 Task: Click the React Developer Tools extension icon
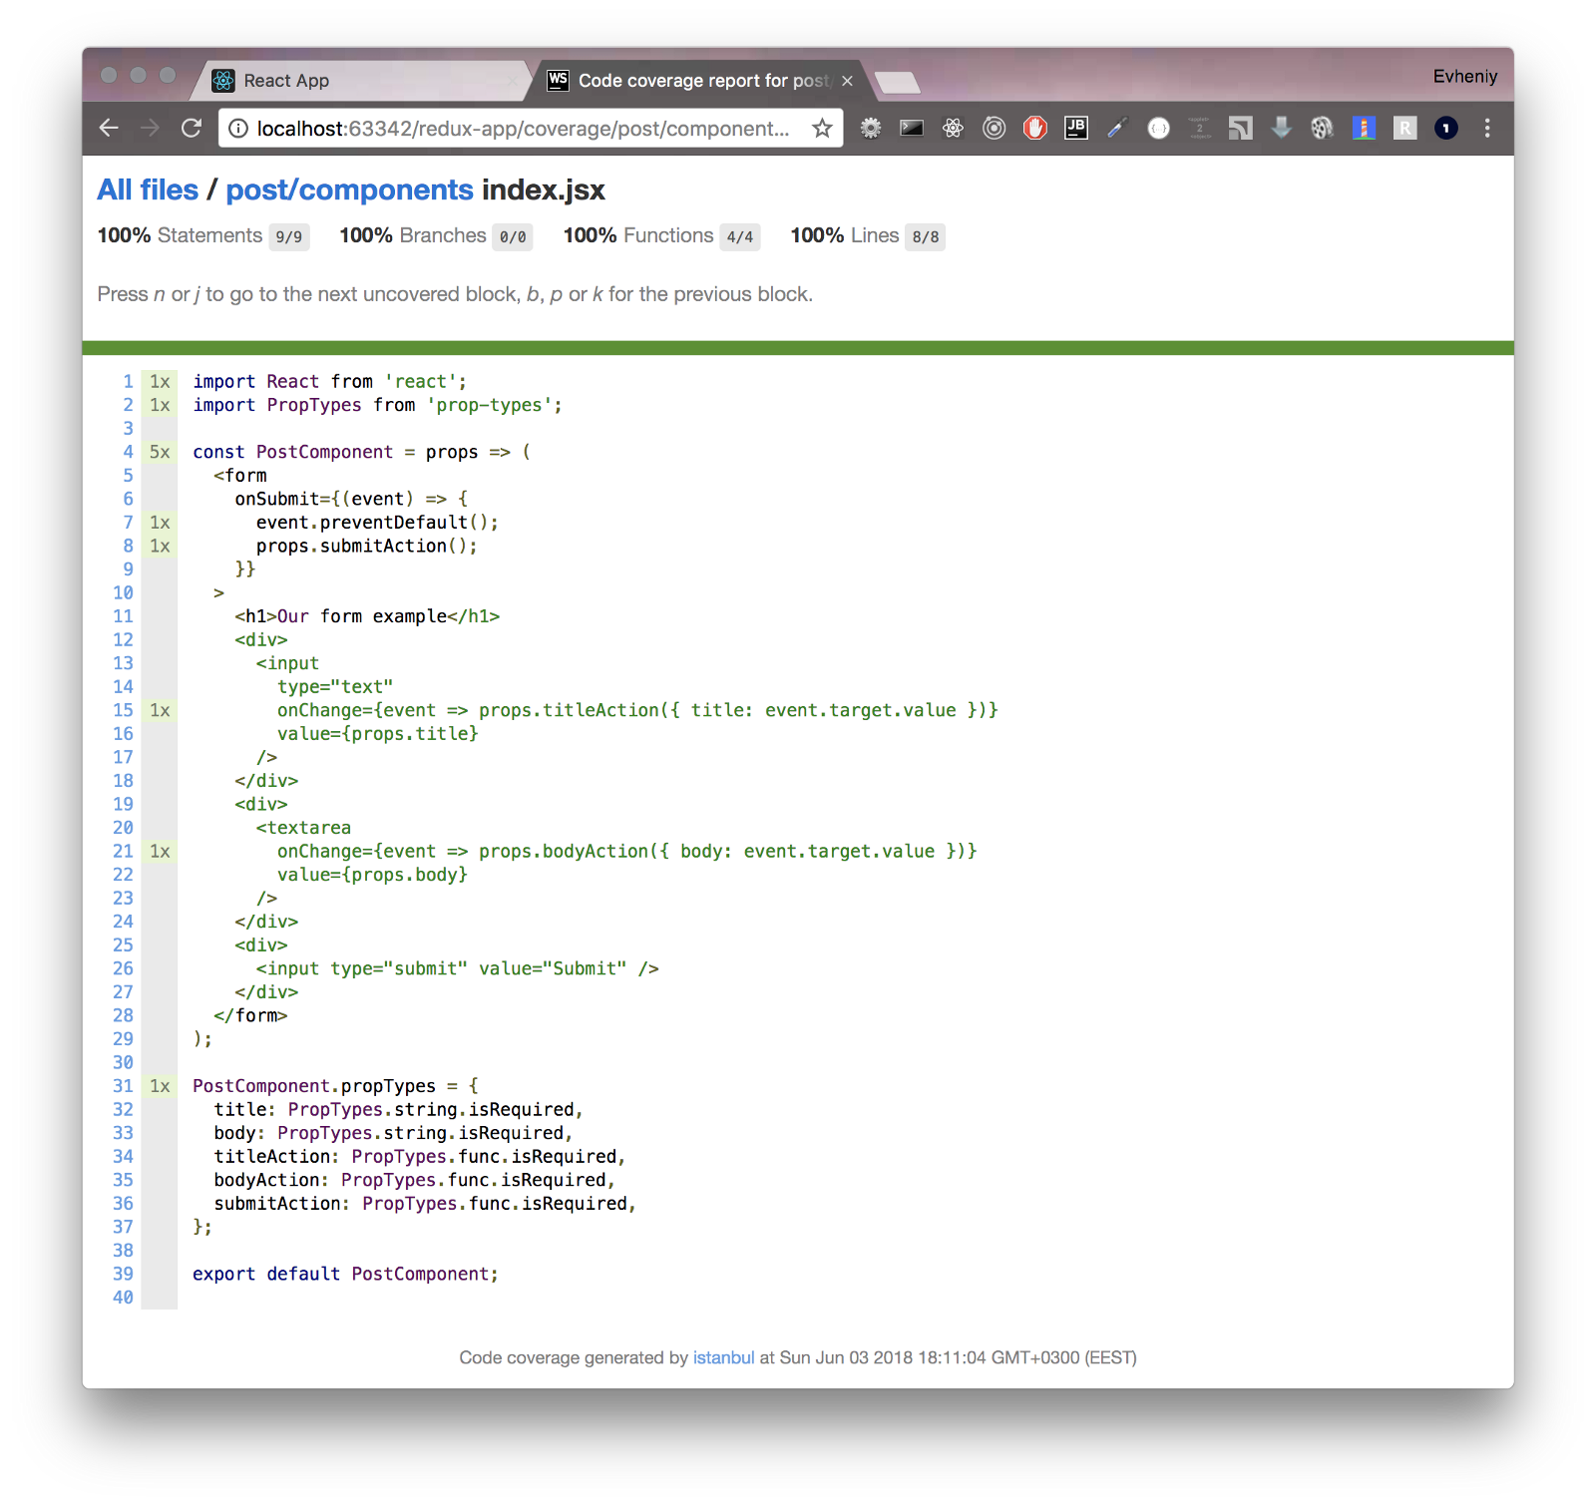click(x=953, y=128)
